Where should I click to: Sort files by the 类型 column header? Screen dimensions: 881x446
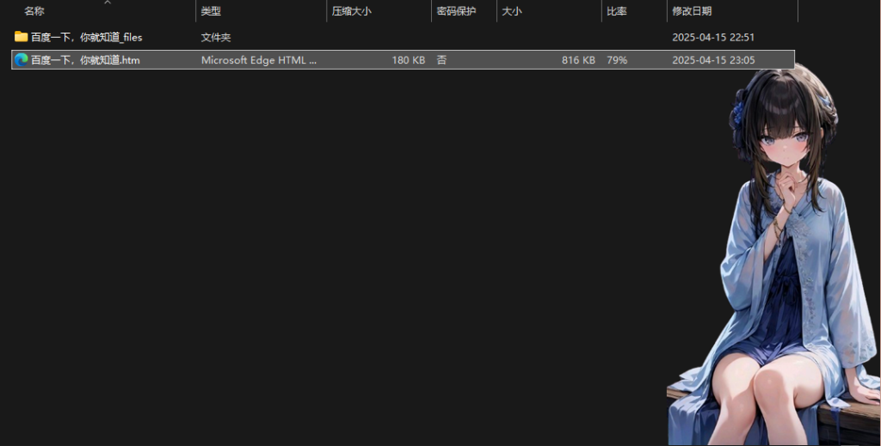pyautogui.click(x=211, y=12)
